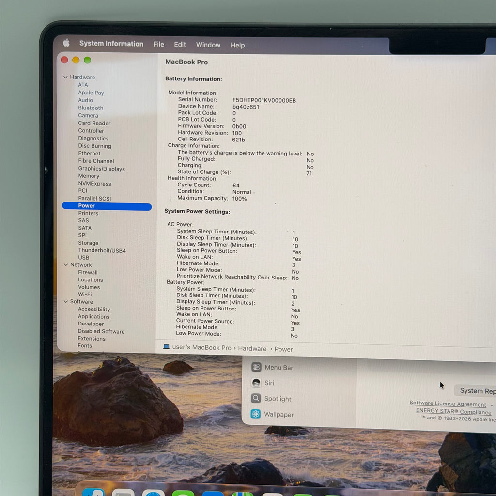Image resolution: width=496 pixels, height=496 pixels.
Task: Click the serial number F5DHEP001KV00000EB
Action: pyautogui.click(x=264, y=100)
